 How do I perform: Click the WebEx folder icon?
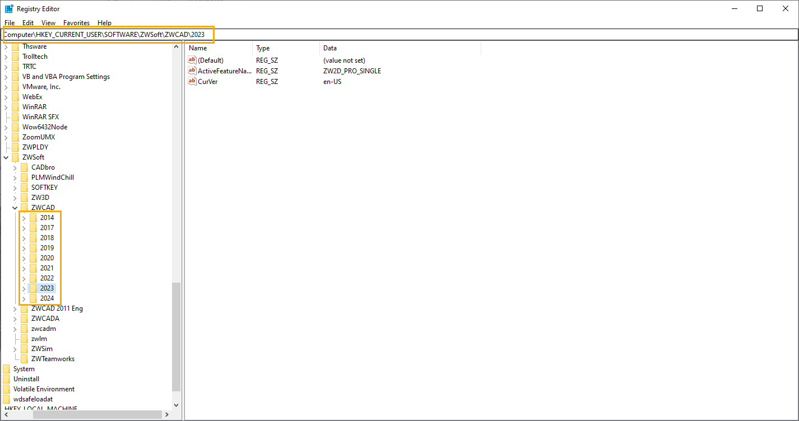point(16,97)
